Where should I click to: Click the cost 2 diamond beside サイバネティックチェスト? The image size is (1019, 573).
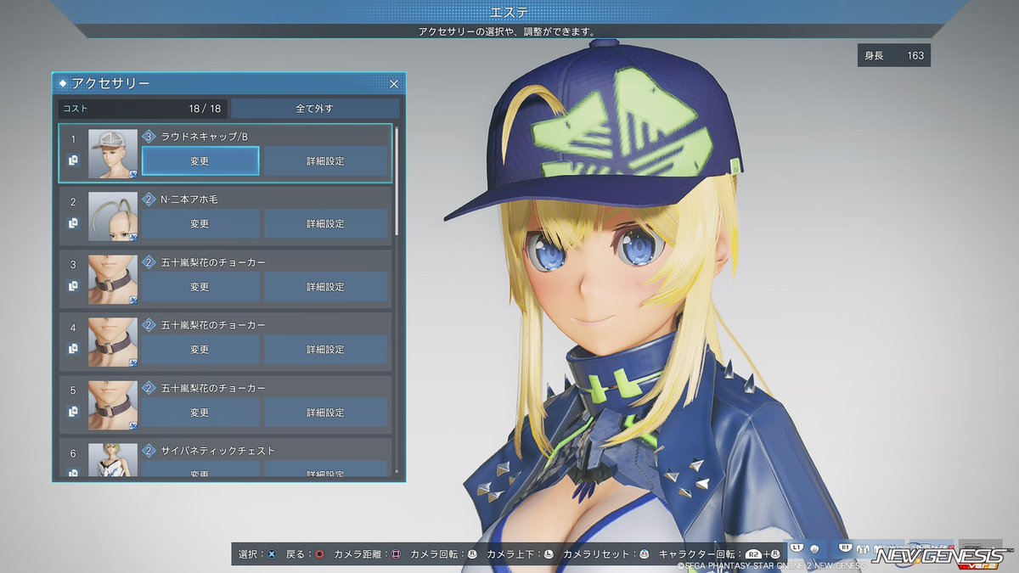149,451
